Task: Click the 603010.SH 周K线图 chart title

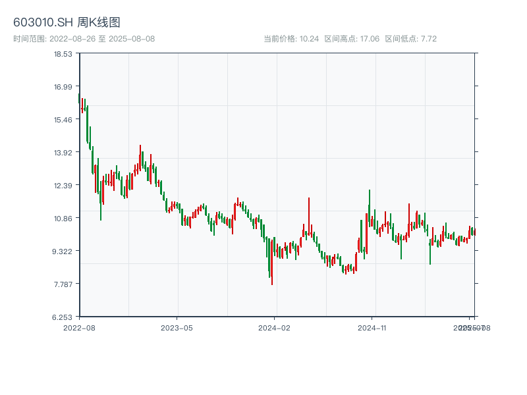Action: coord(67,23)
